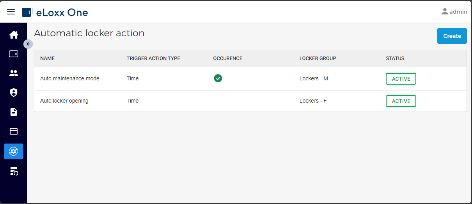This screenshot has height=204, width=472.
Task: Open the Users sidebar icon
Action: point(14,73)
